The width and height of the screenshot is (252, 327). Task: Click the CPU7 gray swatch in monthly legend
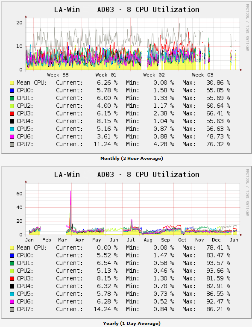point(12,144)
